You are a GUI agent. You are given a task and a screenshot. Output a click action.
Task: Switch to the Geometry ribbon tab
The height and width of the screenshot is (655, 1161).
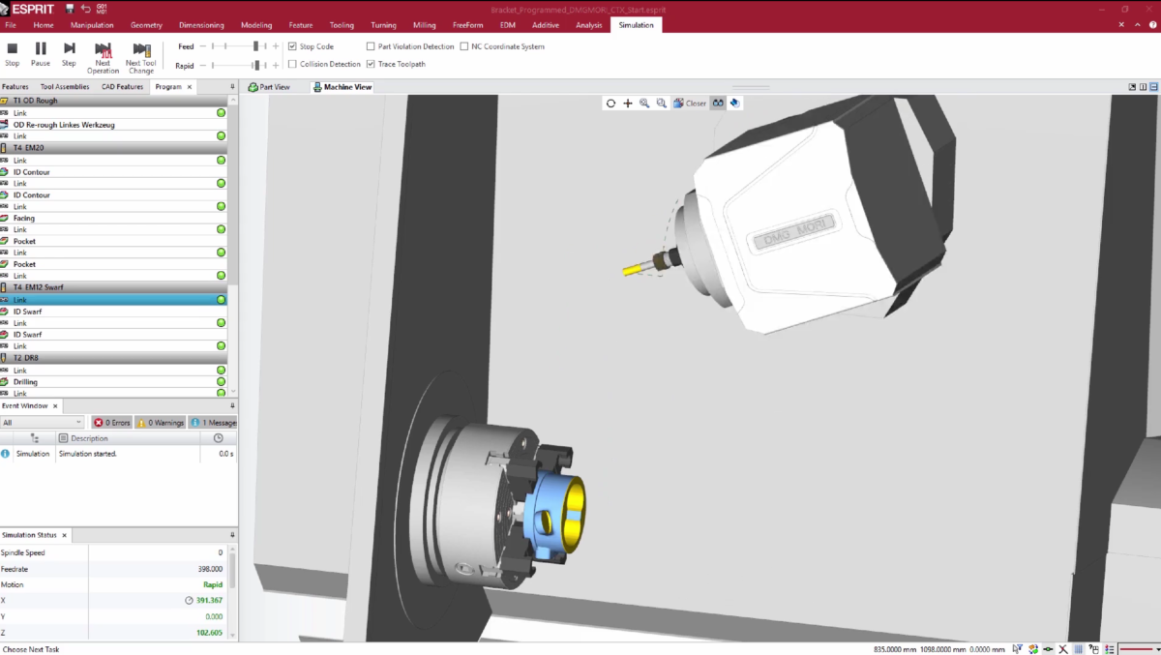(146, 25)
